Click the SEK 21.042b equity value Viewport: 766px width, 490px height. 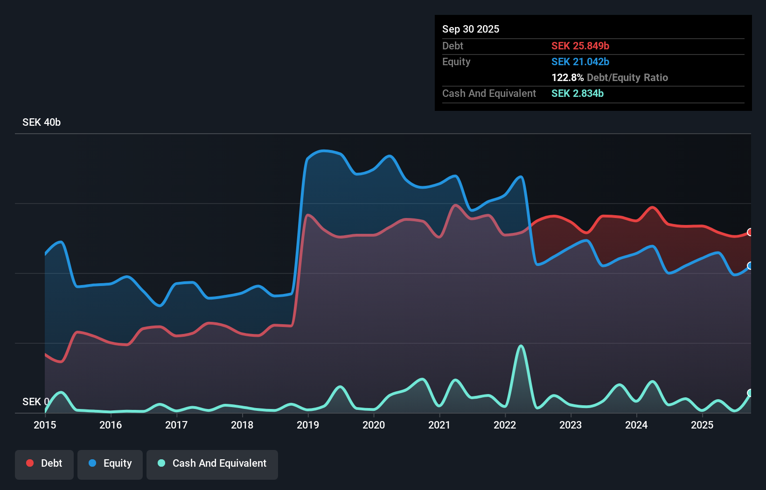pyautogui.click(x=580, y=61)
